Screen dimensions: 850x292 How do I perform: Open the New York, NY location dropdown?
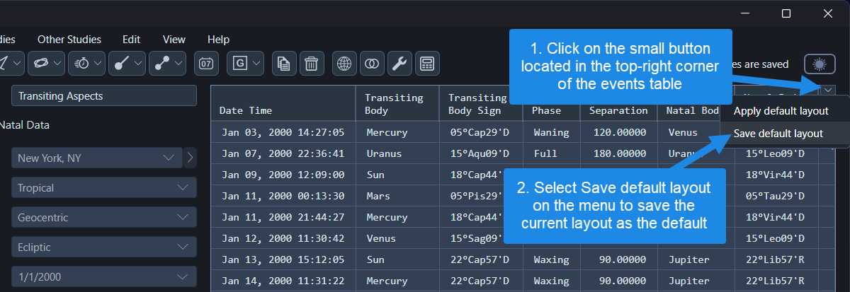[x=96, y=158]
